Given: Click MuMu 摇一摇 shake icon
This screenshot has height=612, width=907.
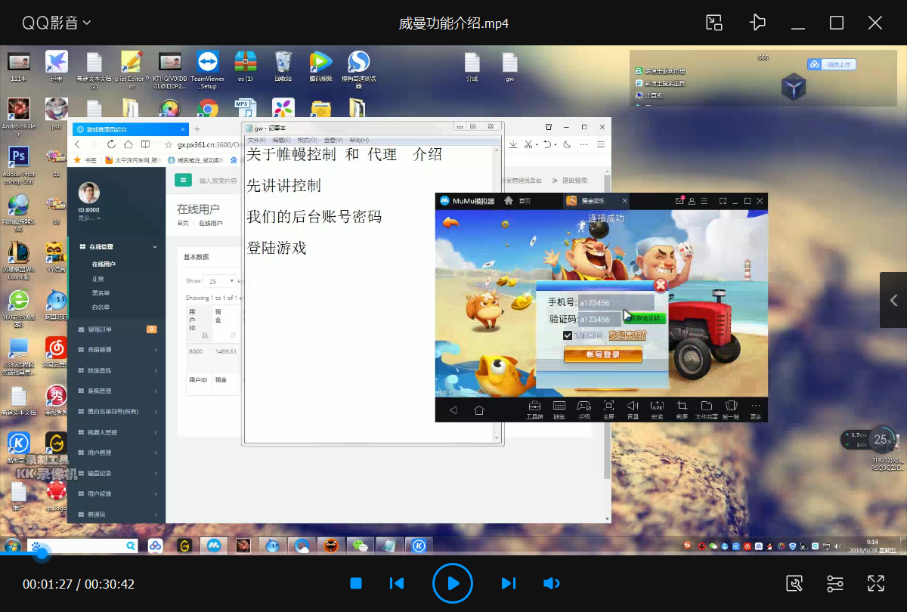Looking at the screenshot, I should [731, 409].
